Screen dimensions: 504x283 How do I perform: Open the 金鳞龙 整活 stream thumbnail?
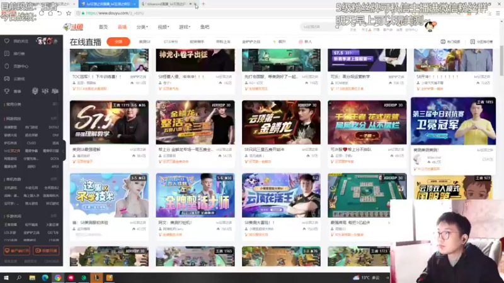195,122
